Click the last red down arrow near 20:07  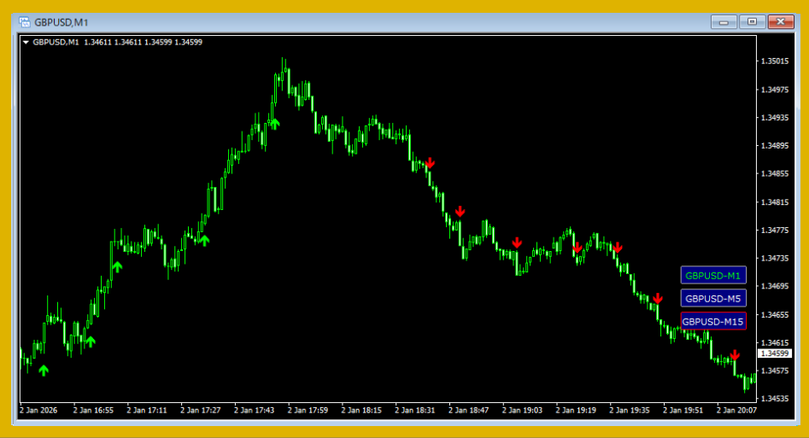735,355
